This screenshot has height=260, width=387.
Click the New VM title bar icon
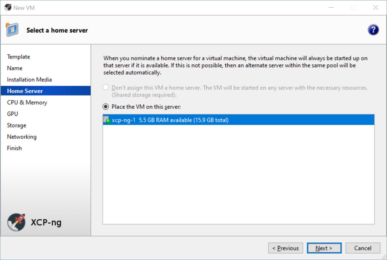click(8, 8)
